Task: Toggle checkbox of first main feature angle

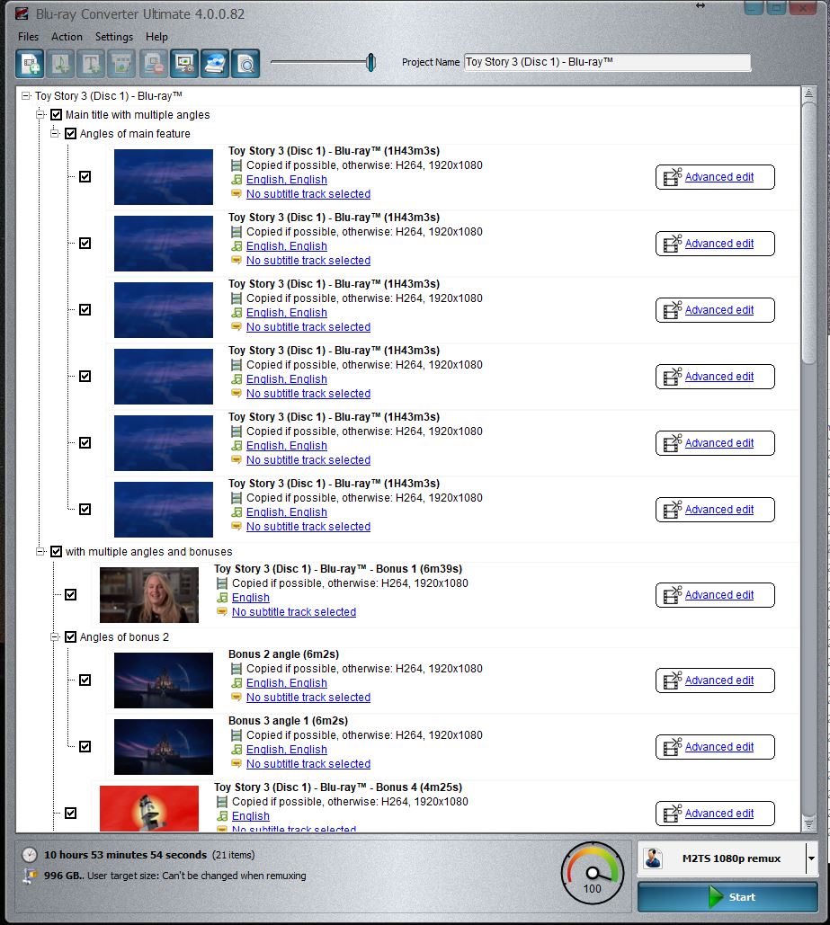Action: (85, 176)
